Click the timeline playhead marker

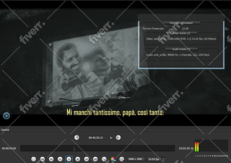74,148
